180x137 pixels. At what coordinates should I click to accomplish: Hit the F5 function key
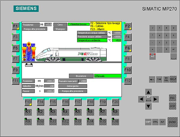tap(16, 48)
